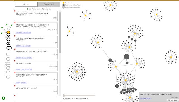Click yellow seed node of the three-spoke cluster
Screen dimensions: 179x102
(69, 31)
